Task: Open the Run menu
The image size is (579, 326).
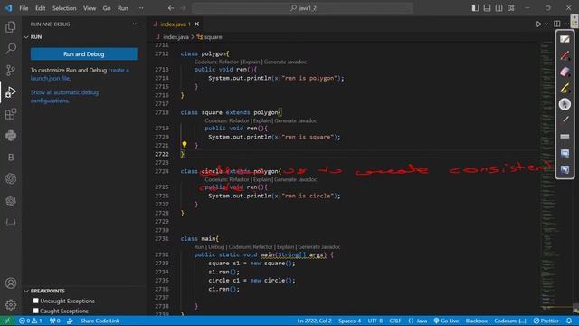Action: pos(123,8)
